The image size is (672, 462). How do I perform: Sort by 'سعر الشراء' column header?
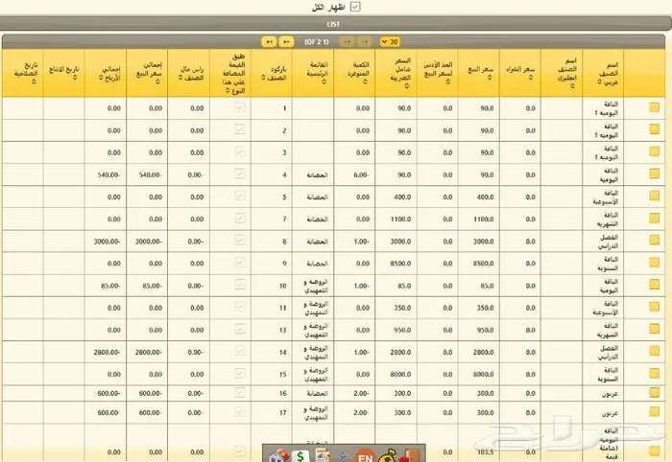(x=519, y=73)
